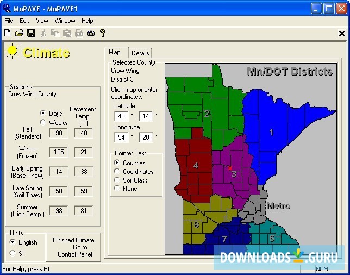Click the Winter days field showing 105
The height and width of the screenshot is (275, 350).
(x=59, y=152)
